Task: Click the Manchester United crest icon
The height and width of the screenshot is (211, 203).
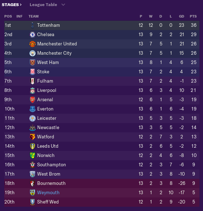Action: [x=33, y=44]
